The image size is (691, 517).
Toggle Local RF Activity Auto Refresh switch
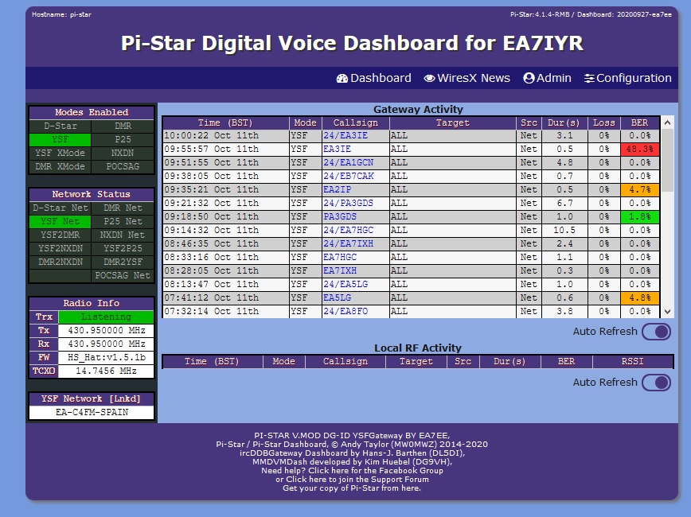656,383
